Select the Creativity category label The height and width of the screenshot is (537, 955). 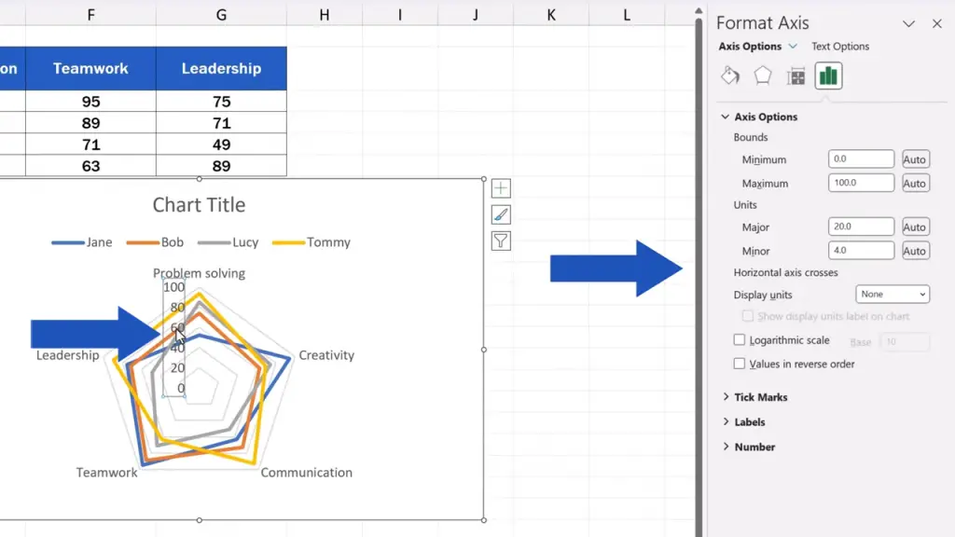point(326,355)
